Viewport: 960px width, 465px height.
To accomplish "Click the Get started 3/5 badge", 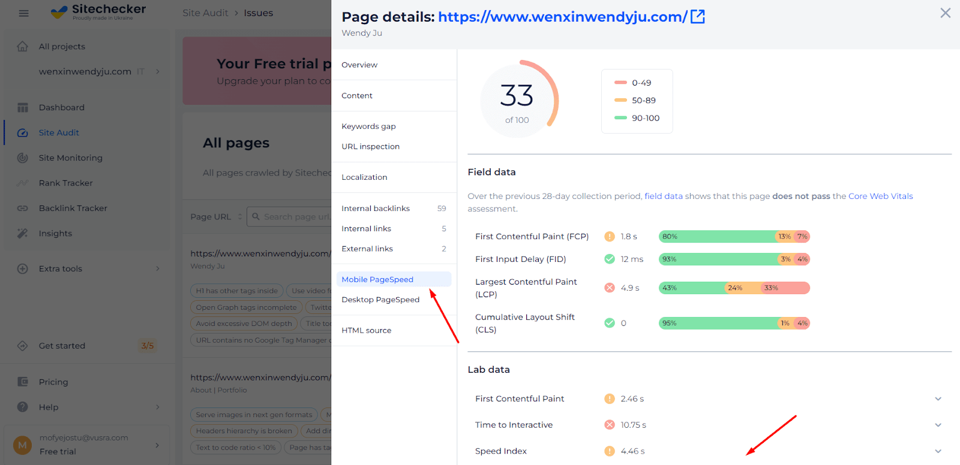I will pyautogui.click(x=148, y=346).
